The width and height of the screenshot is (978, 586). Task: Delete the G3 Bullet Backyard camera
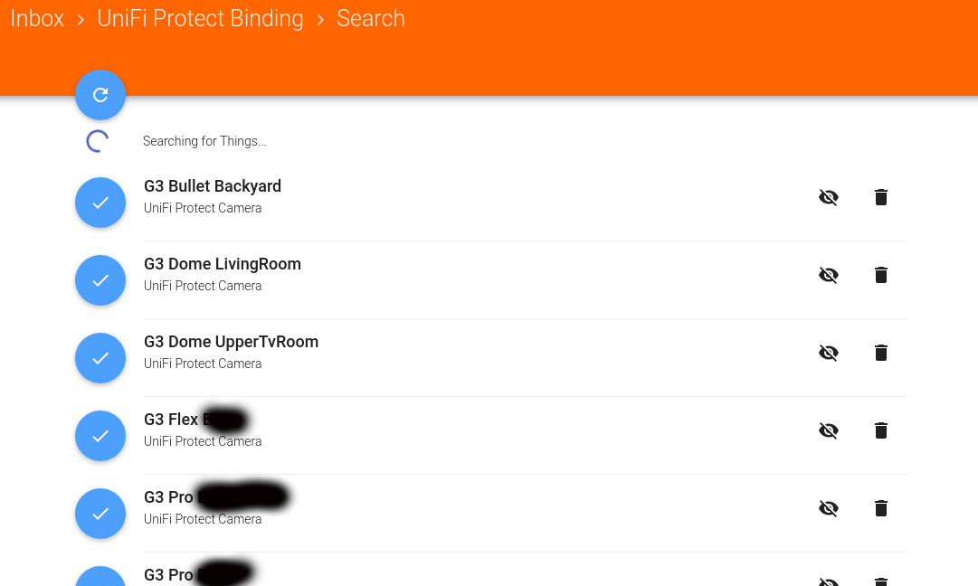[x=881, y=197]
